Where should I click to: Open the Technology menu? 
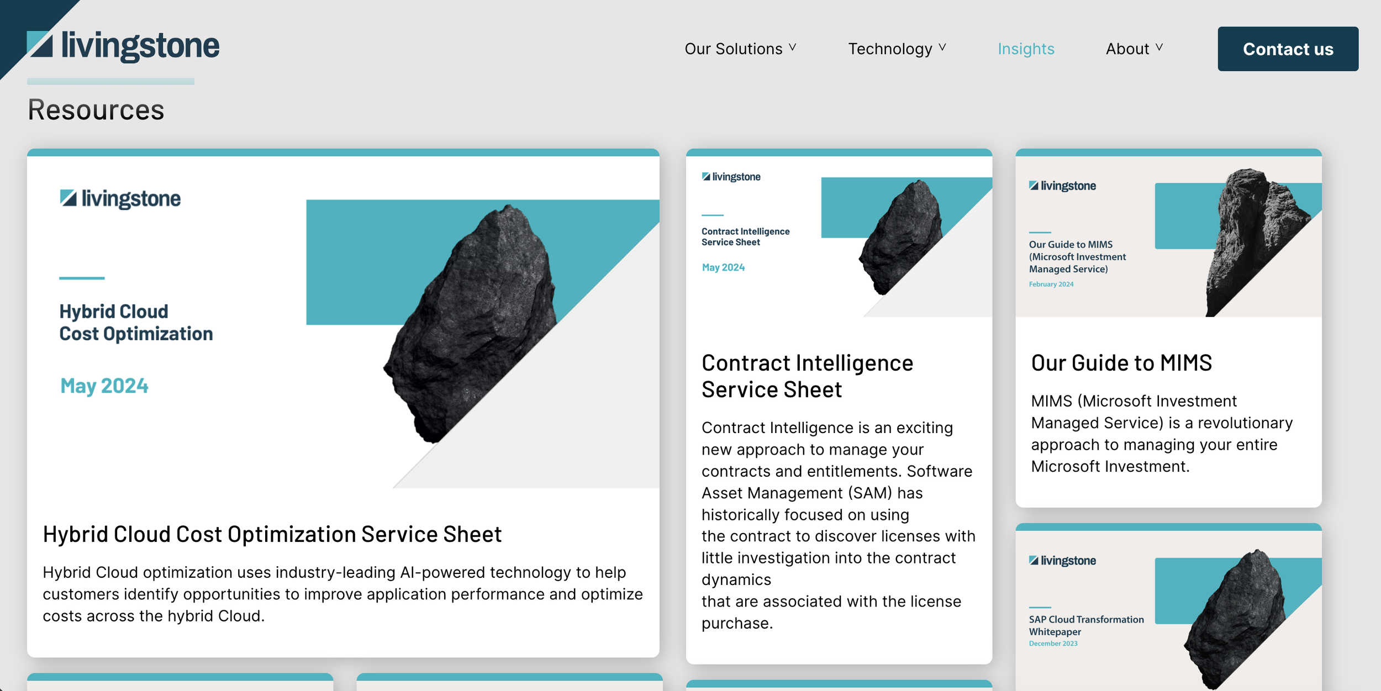click(890, 49)
